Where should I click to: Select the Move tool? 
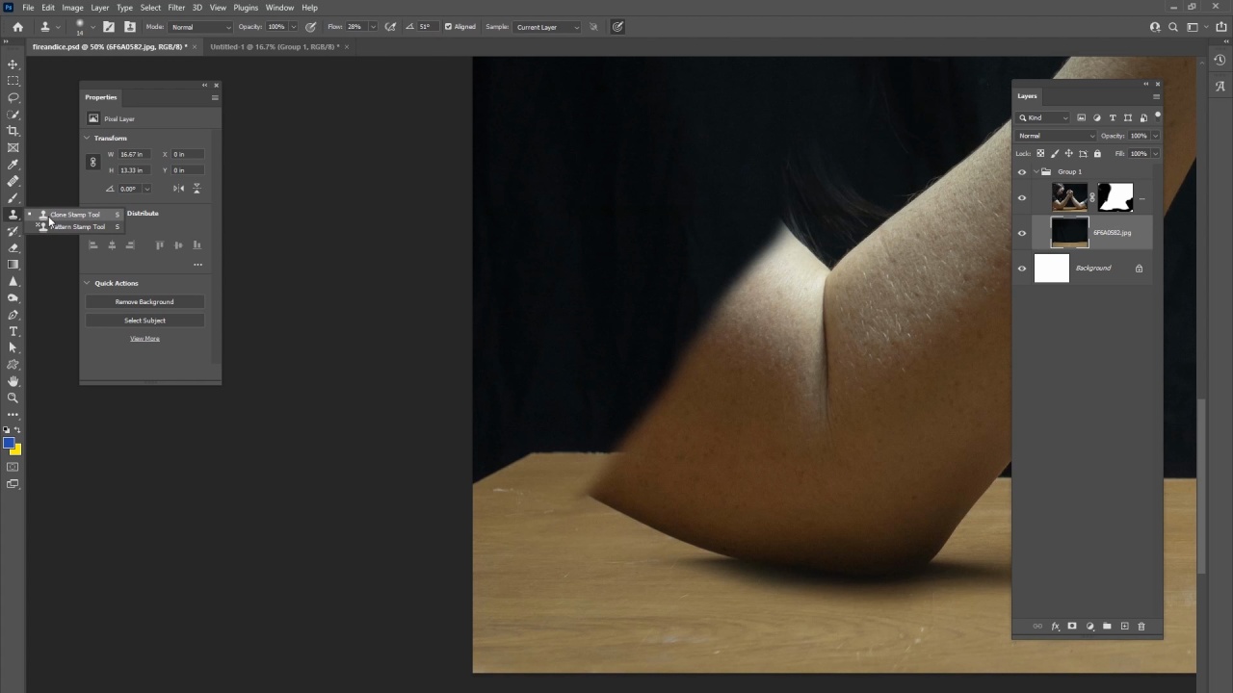point(13,64)
